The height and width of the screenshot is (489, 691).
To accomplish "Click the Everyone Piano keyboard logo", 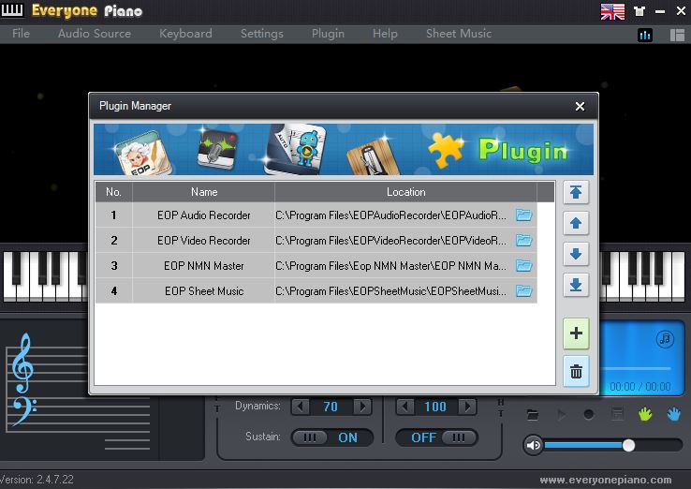I will coord(12,9).
